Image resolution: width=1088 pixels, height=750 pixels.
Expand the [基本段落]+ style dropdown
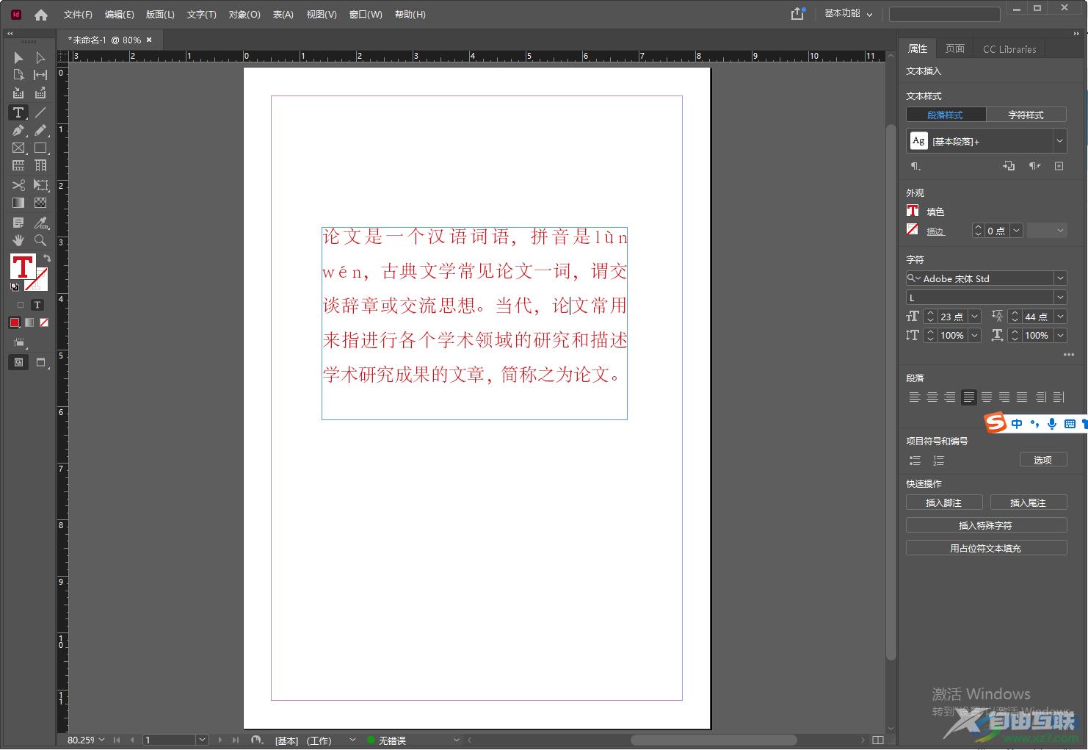[1059, 141]
